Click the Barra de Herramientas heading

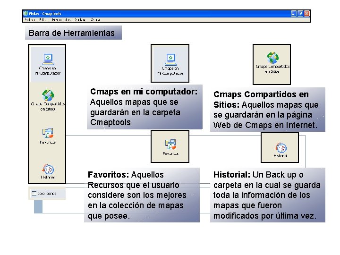[x=73, y=33]
